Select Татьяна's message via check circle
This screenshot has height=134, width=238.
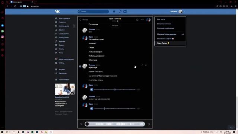pos(80,66)
